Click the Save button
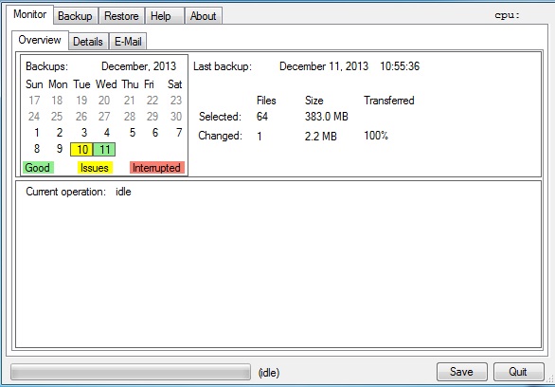The width and height of the screenshot is (555, 387). tap(461, 372)
